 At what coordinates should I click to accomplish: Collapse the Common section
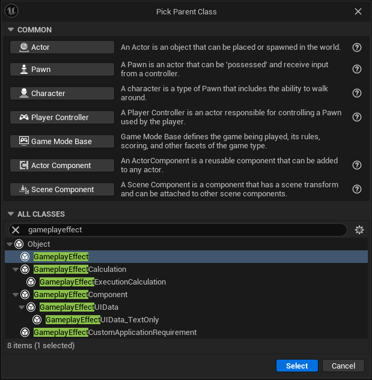tap(10, 30)
